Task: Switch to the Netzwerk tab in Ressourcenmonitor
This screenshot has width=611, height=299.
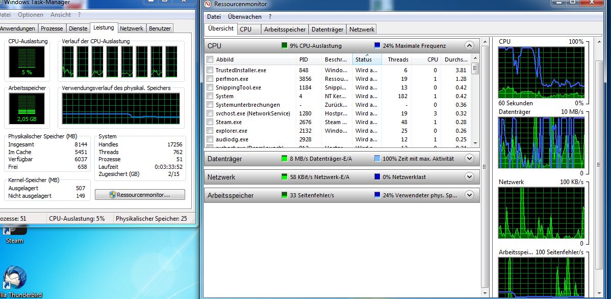Action: (x=362, y=29)
